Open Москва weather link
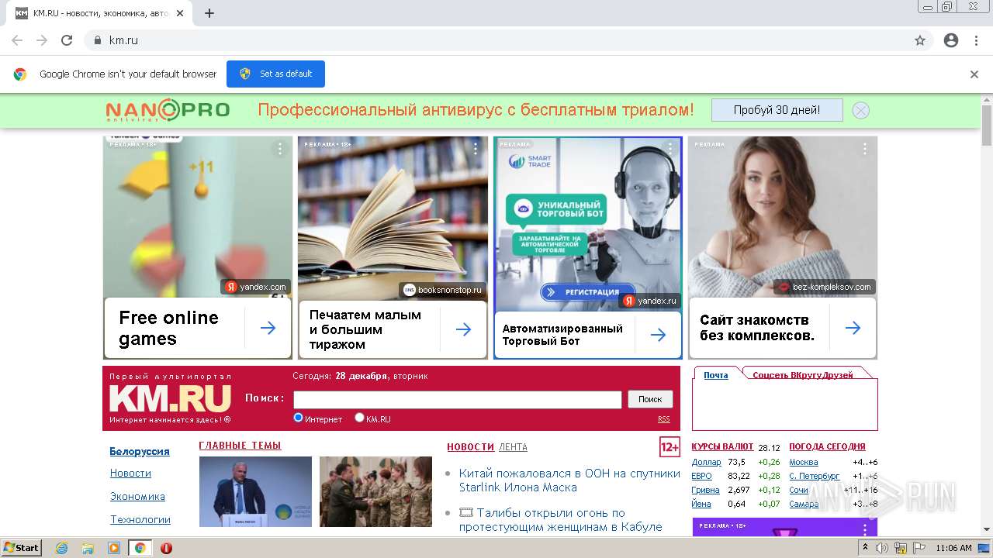Screen dimensions: 993x558 pos(803,462)
